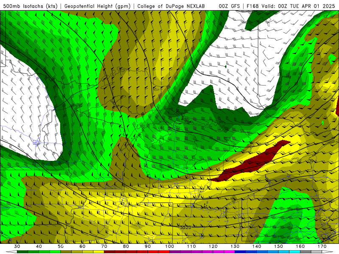Click the colorbar label '150'
The image size is (339, 254).
(279, 246)
